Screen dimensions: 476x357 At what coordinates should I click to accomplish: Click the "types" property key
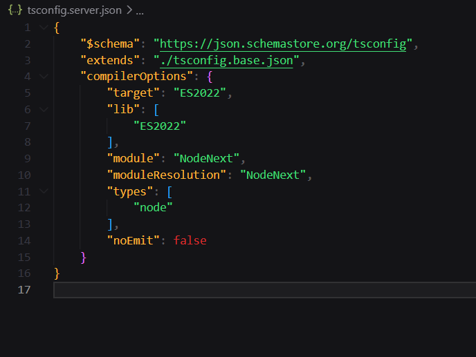click(130, 191)
